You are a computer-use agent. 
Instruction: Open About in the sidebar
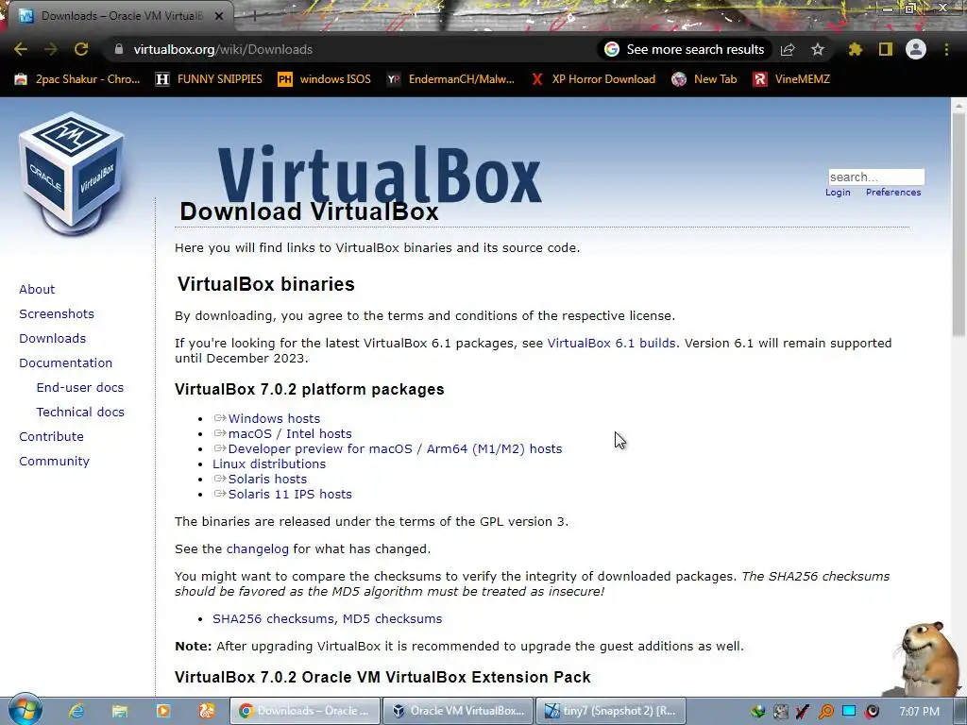[x=37, y=289]
